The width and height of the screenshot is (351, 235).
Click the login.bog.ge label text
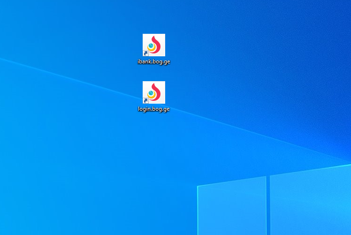[x=154, y=109]
